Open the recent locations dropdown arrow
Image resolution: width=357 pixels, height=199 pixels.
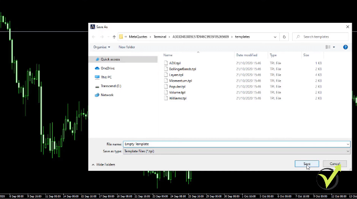click(109, 37)
